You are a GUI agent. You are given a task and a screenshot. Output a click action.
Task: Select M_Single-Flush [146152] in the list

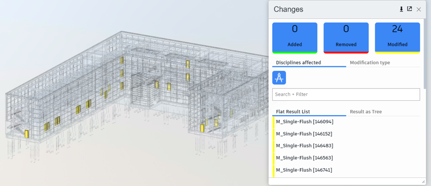click(x=346, y=134)
